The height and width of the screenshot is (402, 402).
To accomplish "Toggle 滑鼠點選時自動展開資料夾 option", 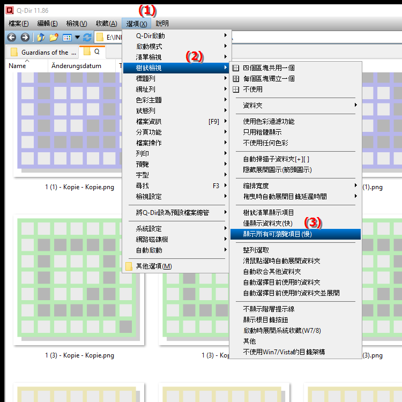I will (295, 261).
